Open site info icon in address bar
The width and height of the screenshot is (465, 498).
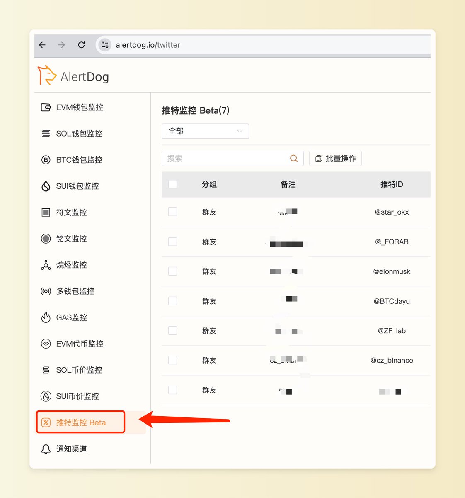(x=105, y=45)
